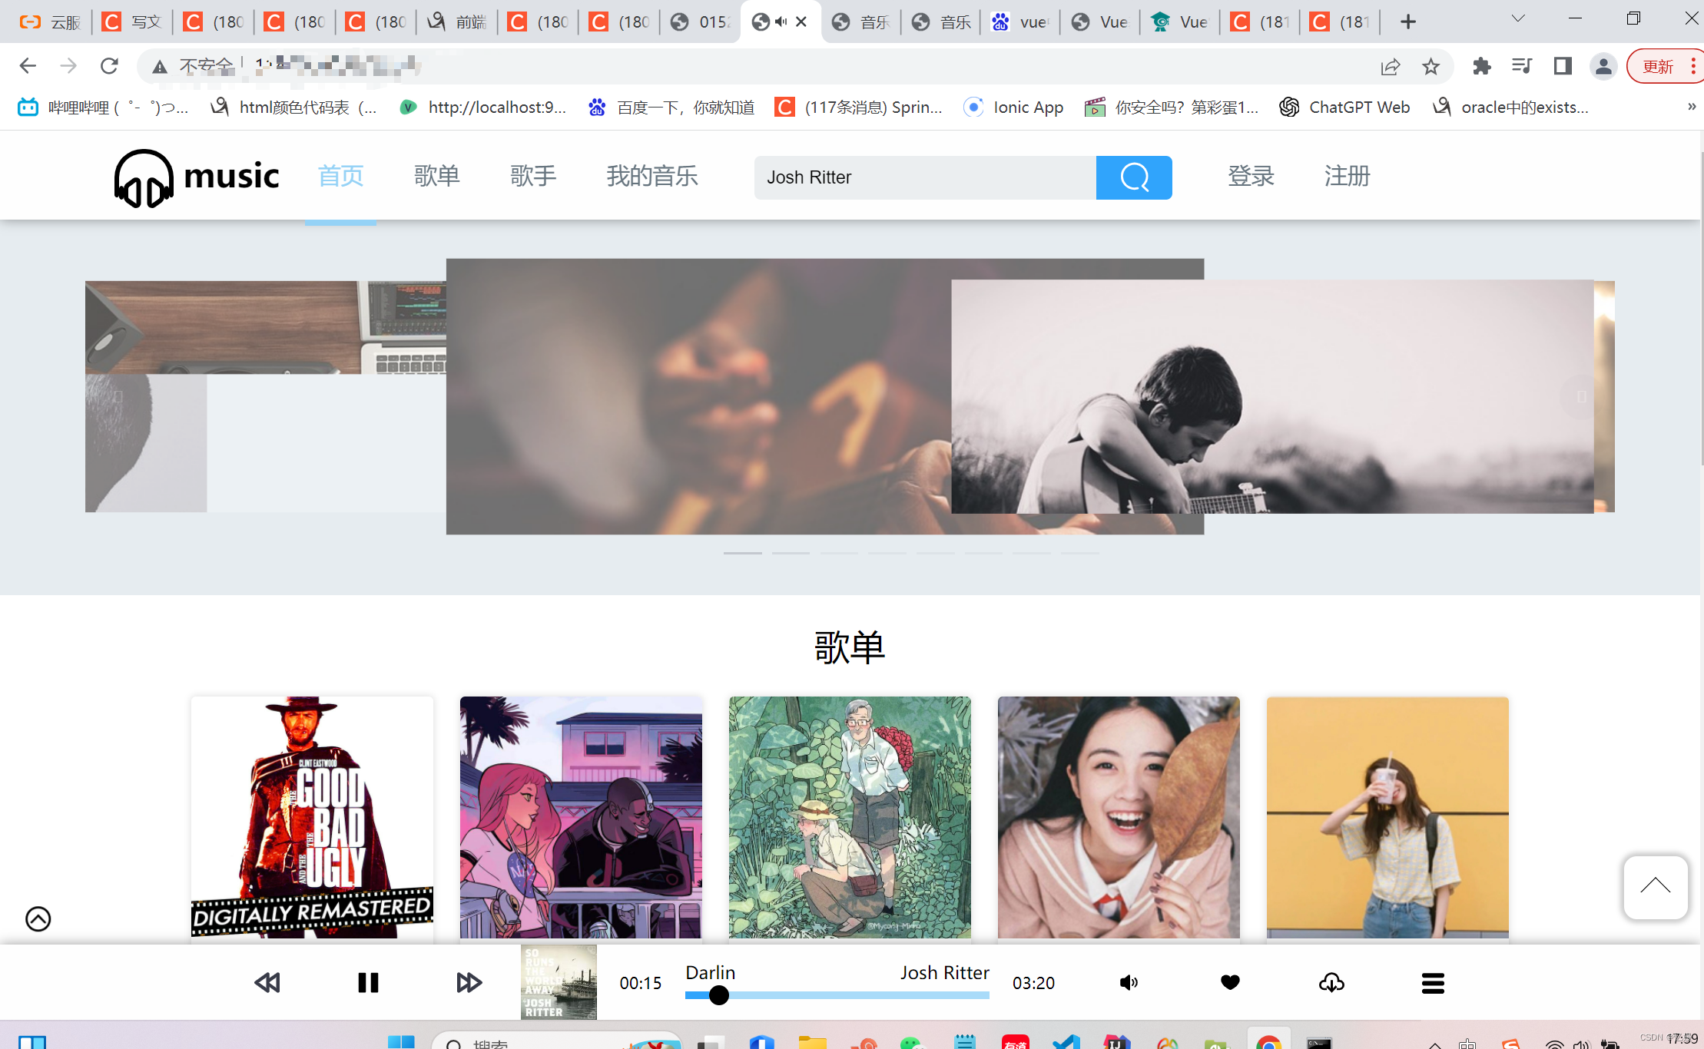The height and width of the screenshot is (1049, 1704).
Task: Skip to the next track
Action: pos(469,982)
